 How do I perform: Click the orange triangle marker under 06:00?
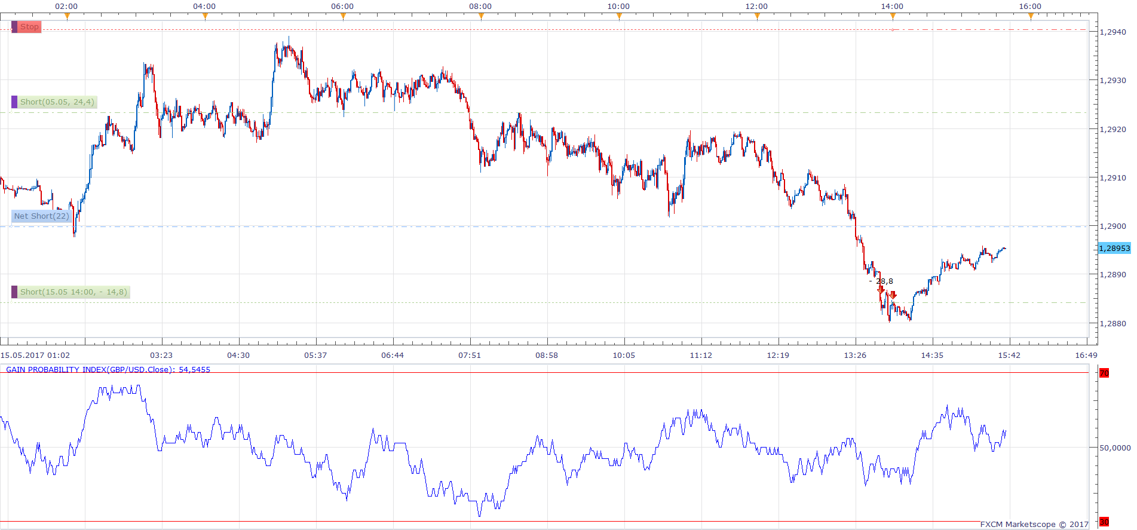[x=343, y=16]
